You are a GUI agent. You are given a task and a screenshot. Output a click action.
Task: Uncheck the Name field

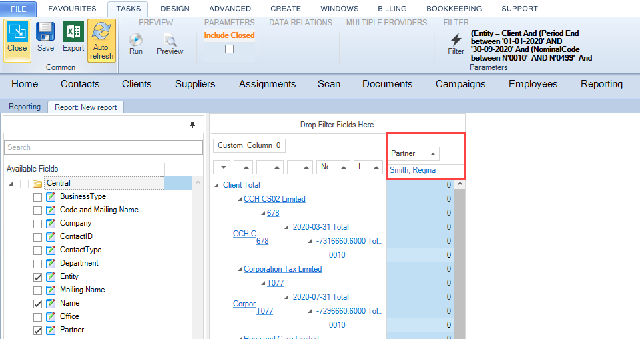[x=37, y=304]
